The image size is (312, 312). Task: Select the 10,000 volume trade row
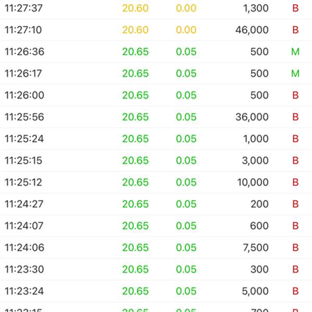pos(156,183)
